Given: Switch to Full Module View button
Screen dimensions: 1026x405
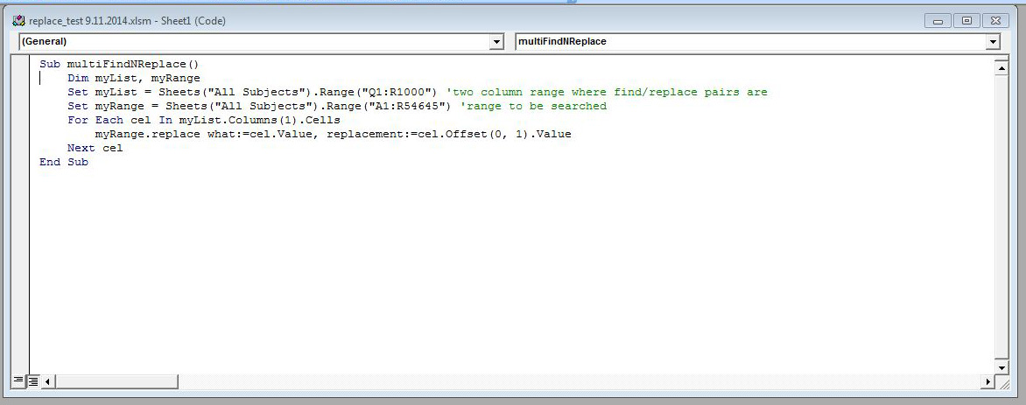Looking at the screenshot, I should tap(32, 381).
